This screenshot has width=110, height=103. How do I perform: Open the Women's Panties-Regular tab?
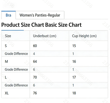(x=40, y=15)
